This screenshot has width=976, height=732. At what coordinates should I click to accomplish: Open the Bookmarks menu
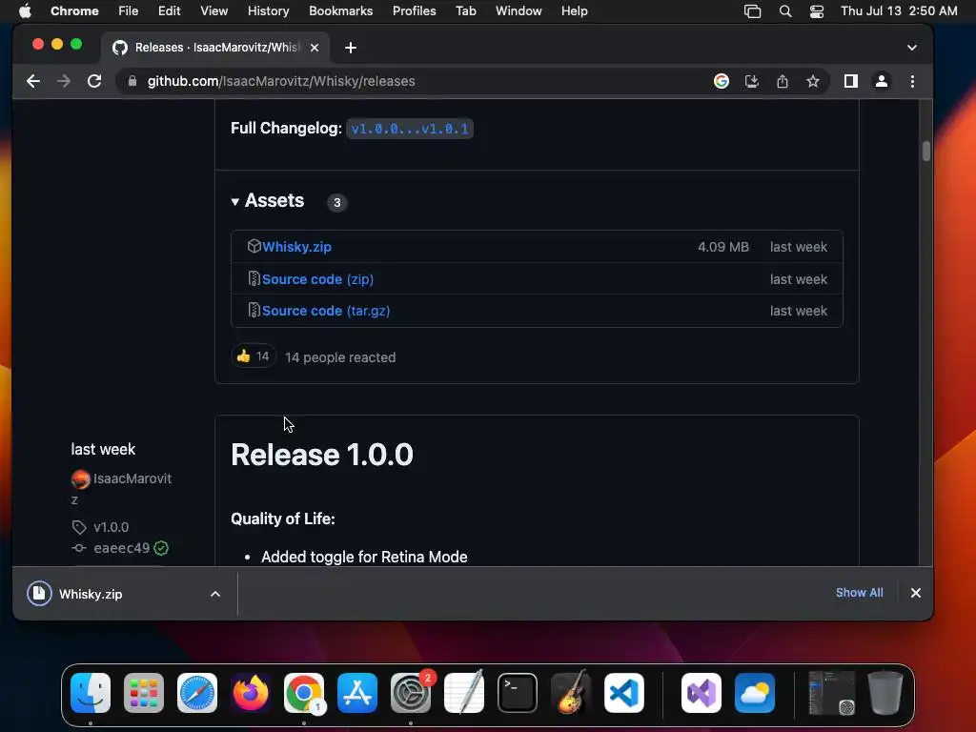(x=340, y=10)
